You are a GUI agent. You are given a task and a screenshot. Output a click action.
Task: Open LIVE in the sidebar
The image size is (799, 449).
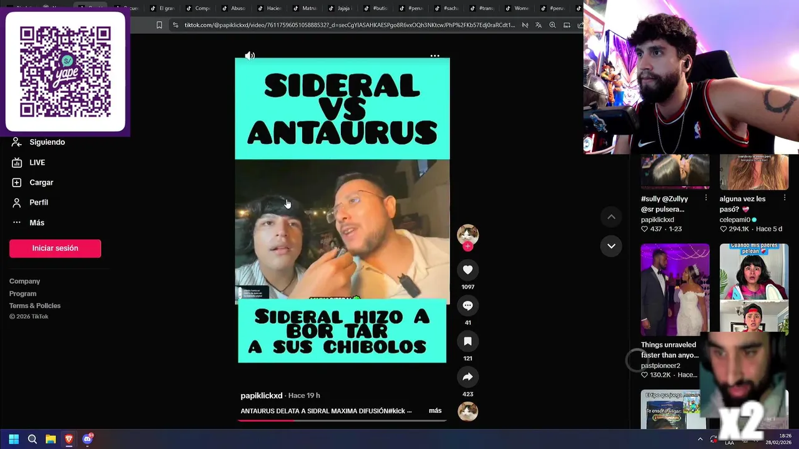click(37, 162)
